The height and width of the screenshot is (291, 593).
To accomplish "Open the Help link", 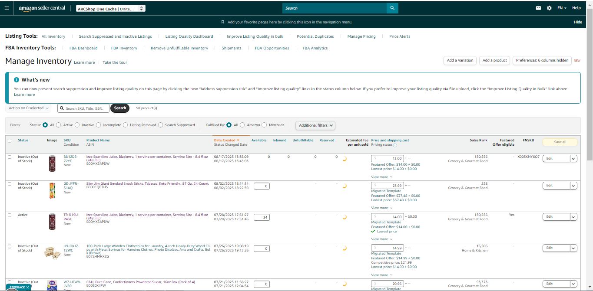I will coord(576,8).
